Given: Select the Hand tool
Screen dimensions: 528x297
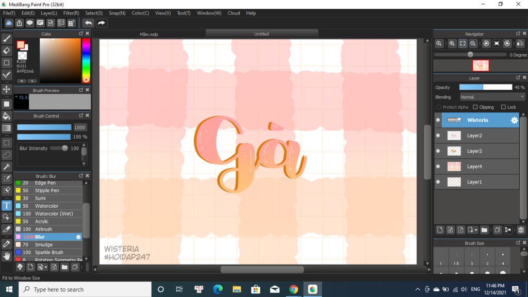Looking at the screenshot, I should point(6,256).
